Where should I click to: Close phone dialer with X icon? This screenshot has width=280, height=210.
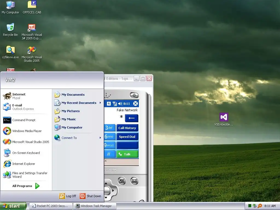tap(136, 103)
